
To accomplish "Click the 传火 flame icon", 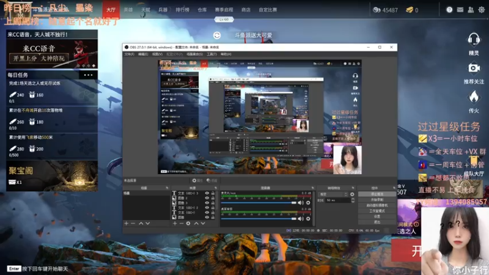I will pos(474,97).
